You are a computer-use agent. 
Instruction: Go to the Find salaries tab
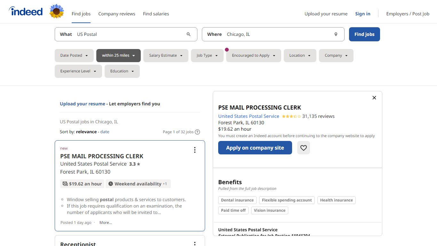pyautogui.click(x=156, y=14)
